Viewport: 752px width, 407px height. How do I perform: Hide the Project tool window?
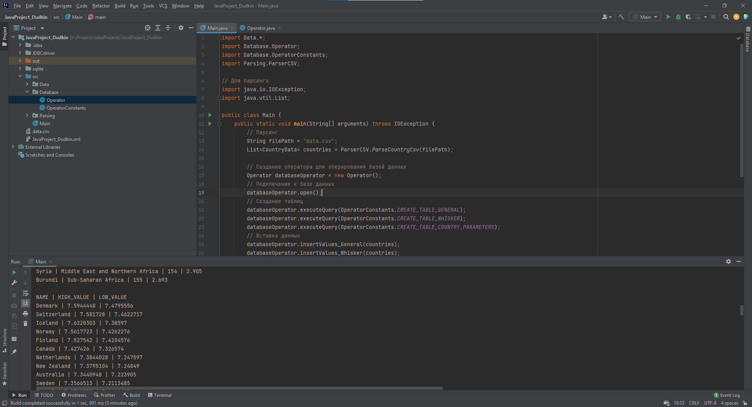191,28
